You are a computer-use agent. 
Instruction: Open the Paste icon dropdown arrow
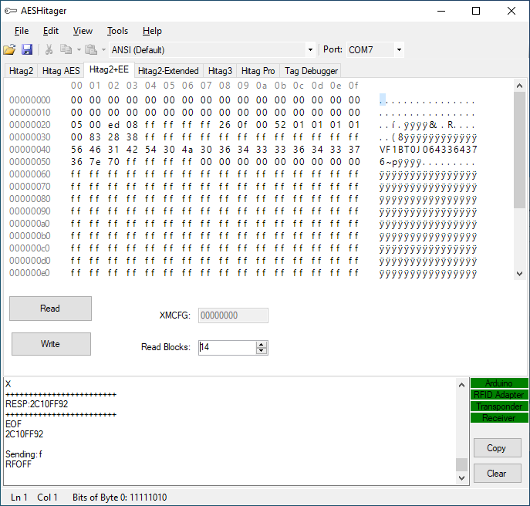click(x=104, y=50)
